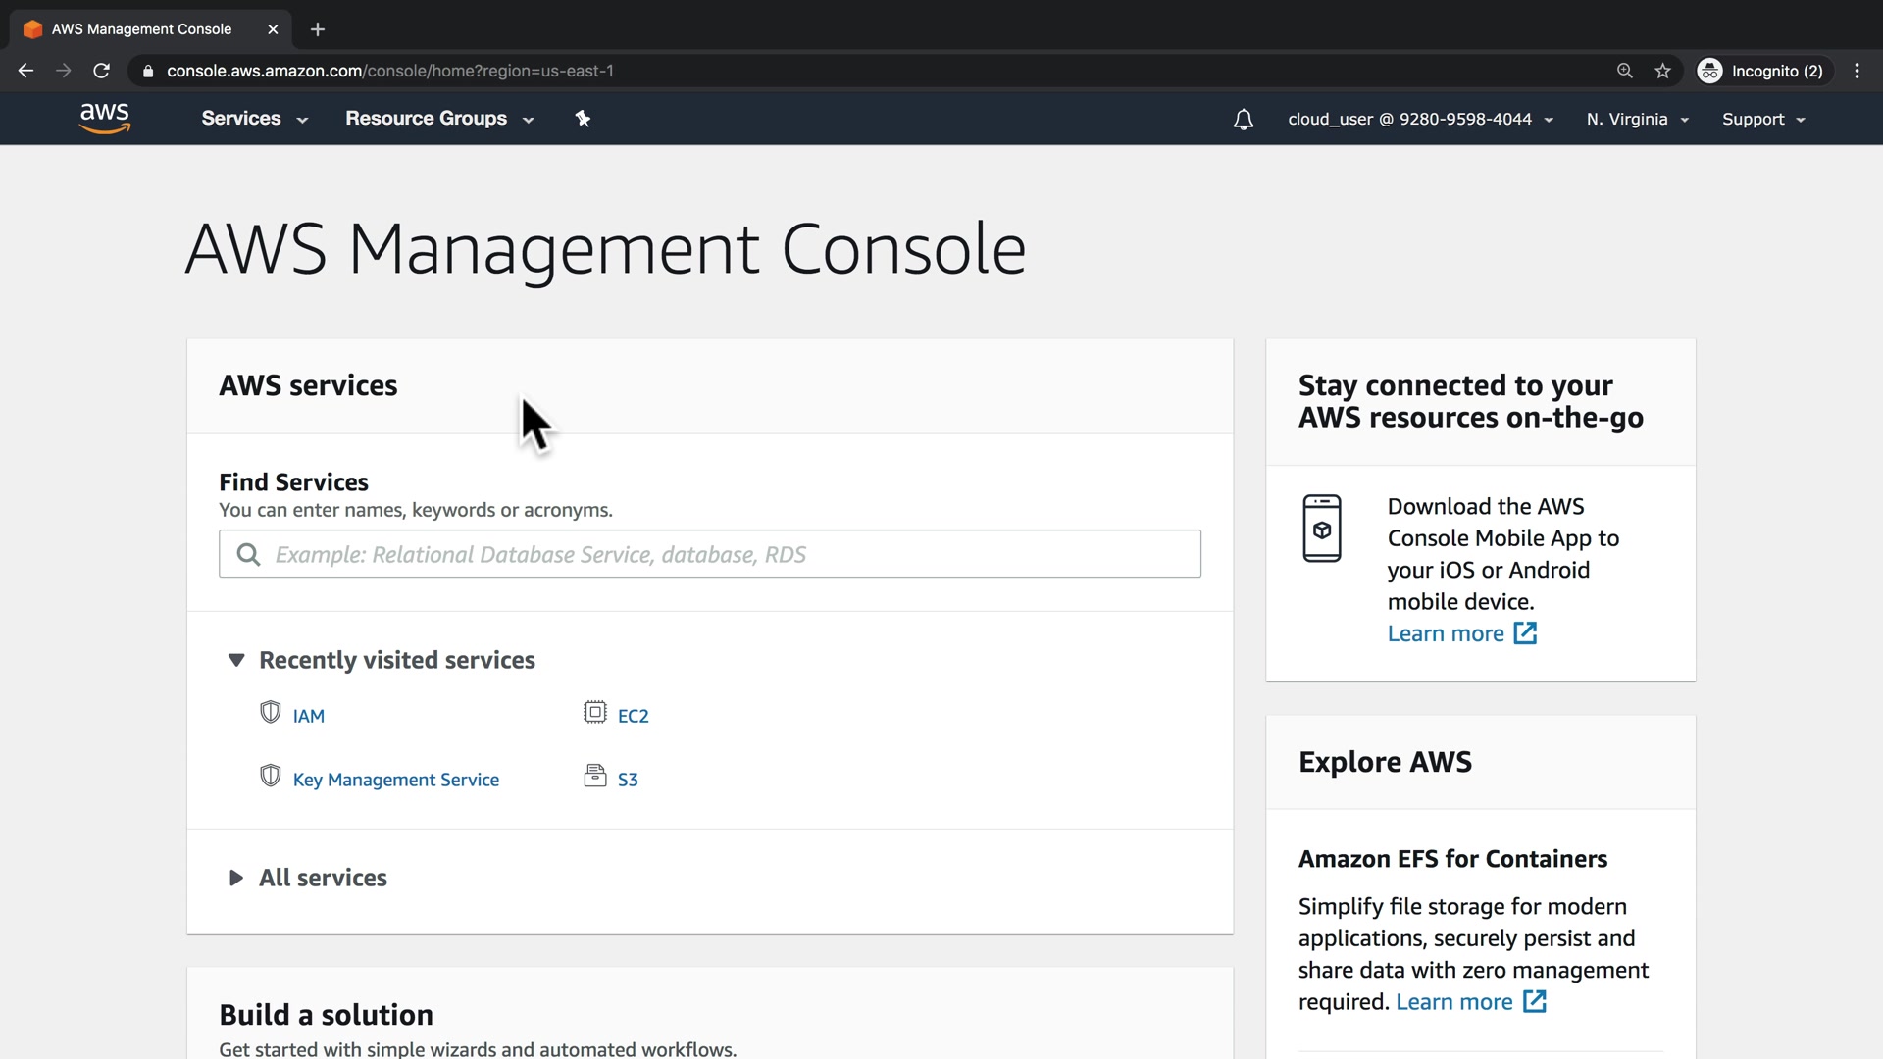The width and height of the screenshot is (1883, 1059).
Task: Click the bookmark star icon in address bar
Action: tap(1662, 71)
